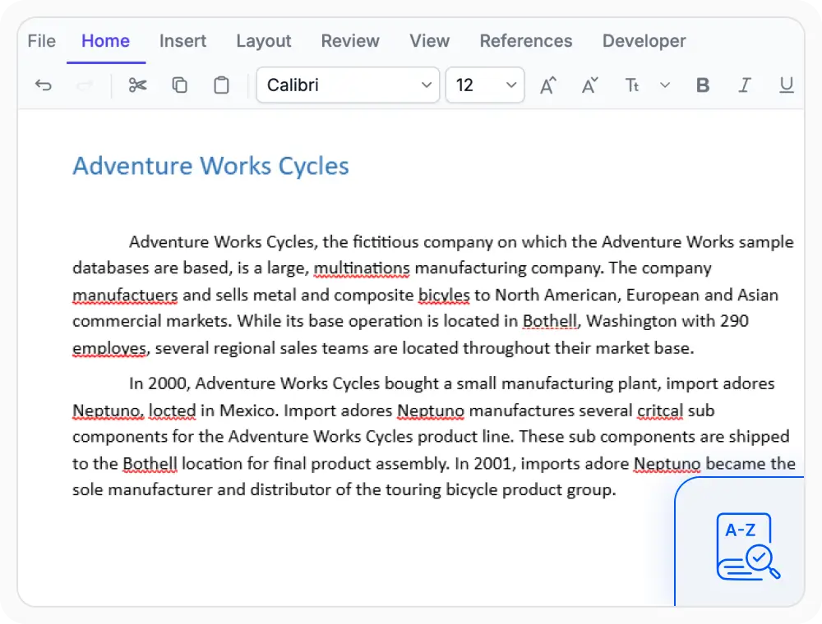This screenshot has width=822, height=624.
Task: Click the Copy icon
Action: 179,85
